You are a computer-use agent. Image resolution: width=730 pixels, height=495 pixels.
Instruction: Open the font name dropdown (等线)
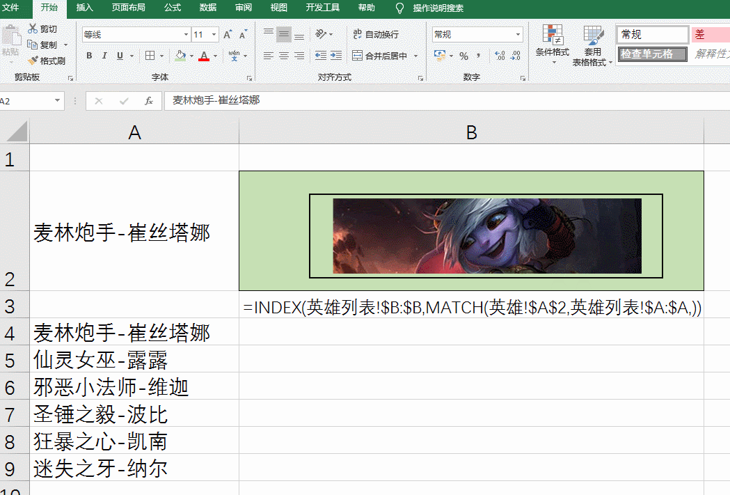[x=187, y=34]
